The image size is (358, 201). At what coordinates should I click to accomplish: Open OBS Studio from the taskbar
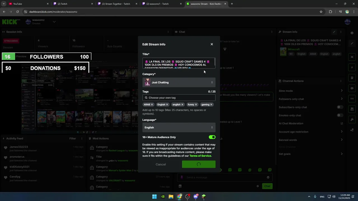pos(187,197)
